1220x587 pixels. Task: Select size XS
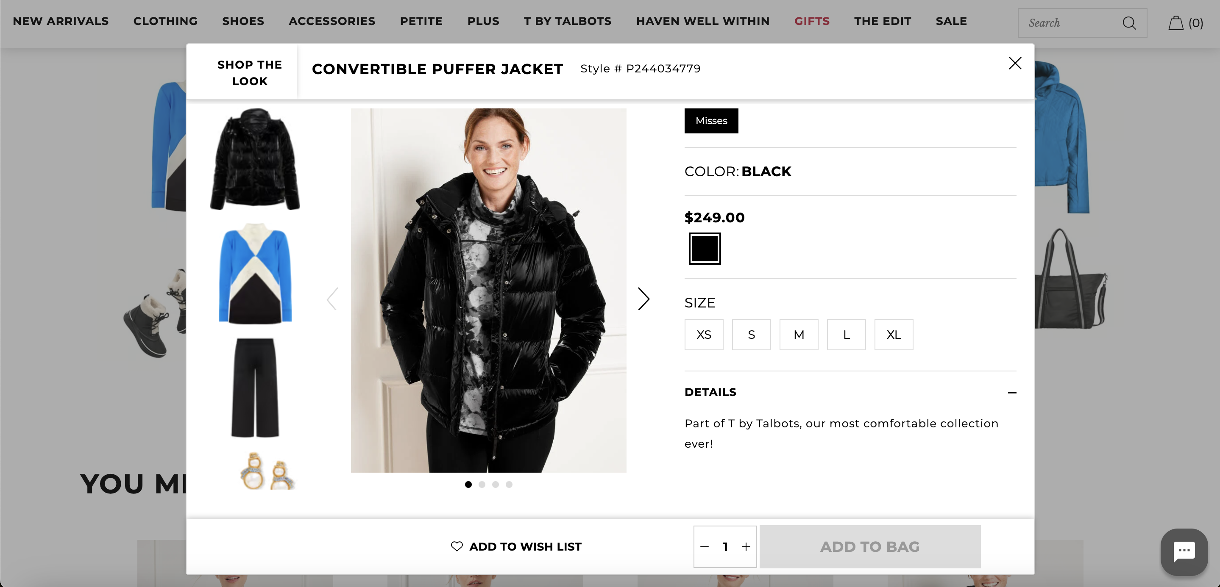tap(704, 335)
